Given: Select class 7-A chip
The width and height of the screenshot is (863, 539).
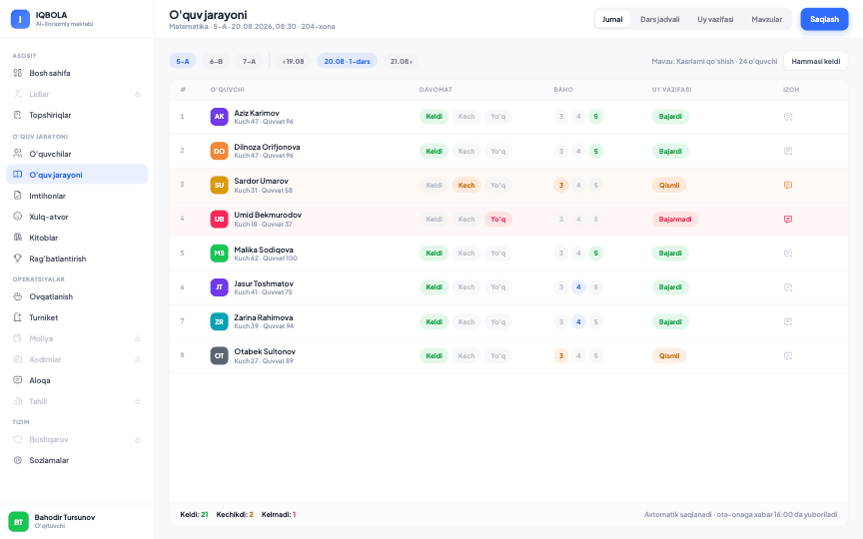Looking at the screenshot, I should click(250, 61).
